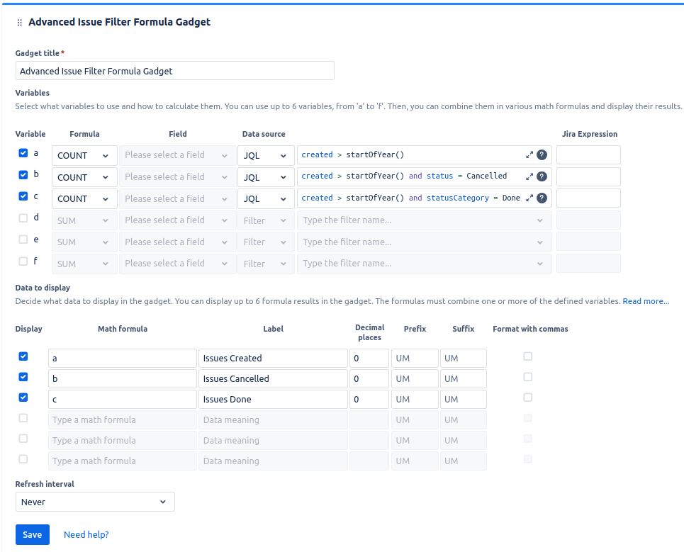The image size is (684, 552).
Task: Grab the gadget drag handle icon
Action: click(x=19, y=22)
